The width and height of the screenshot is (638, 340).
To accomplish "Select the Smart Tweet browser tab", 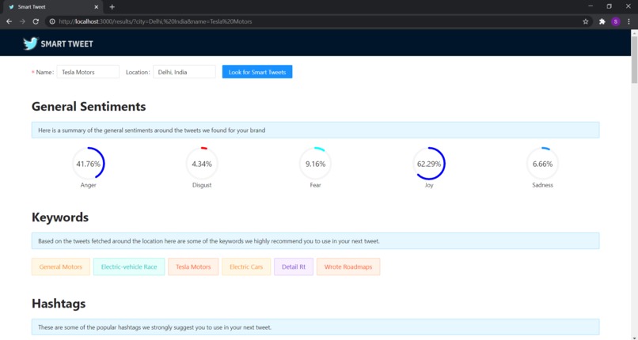I will 54,7.
